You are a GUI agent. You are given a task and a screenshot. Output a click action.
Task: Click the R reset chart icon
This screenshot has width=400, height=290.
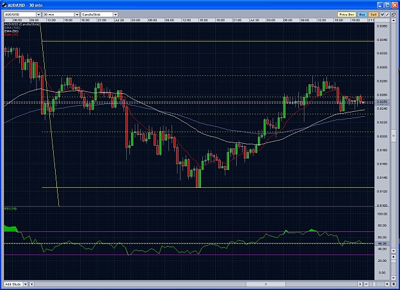tap(394, 284)
